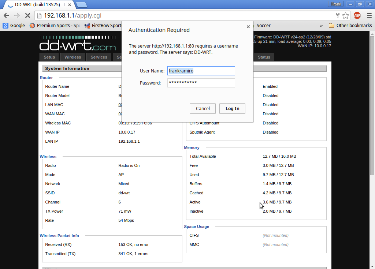Image resolution: width=375 pixels, height=269 pixels.
Task: Close the DD-WRT browser tab
Action: [69, 4]
